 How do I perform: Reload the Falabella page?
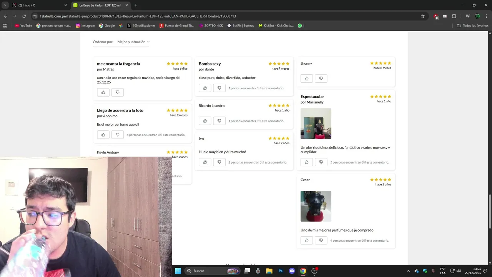pyautogui.click(x=24, y=16)
